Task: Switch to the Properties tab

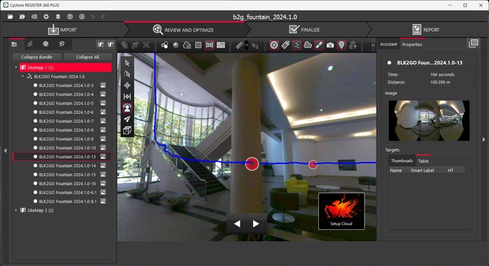Action: 412,45
